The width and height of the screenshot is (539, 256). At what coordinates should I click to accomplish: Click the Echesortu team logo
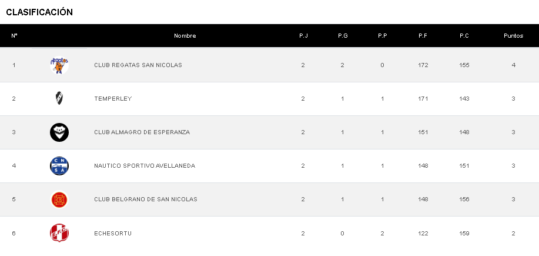tap(59, 233)
